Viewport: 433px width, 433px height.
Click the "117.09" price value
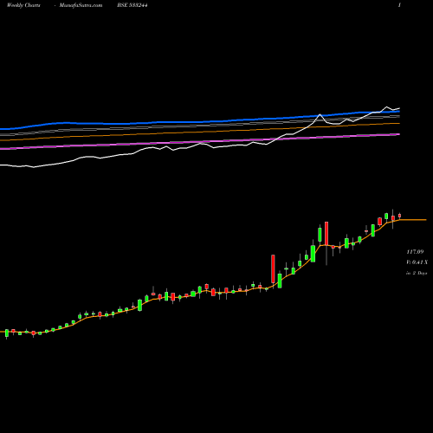point(415,252)
